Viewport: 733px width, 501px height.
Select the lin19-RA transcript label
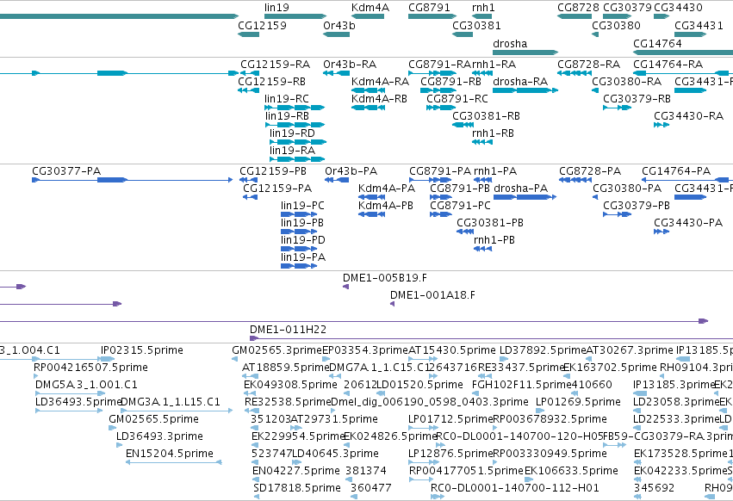coord(292,151)
